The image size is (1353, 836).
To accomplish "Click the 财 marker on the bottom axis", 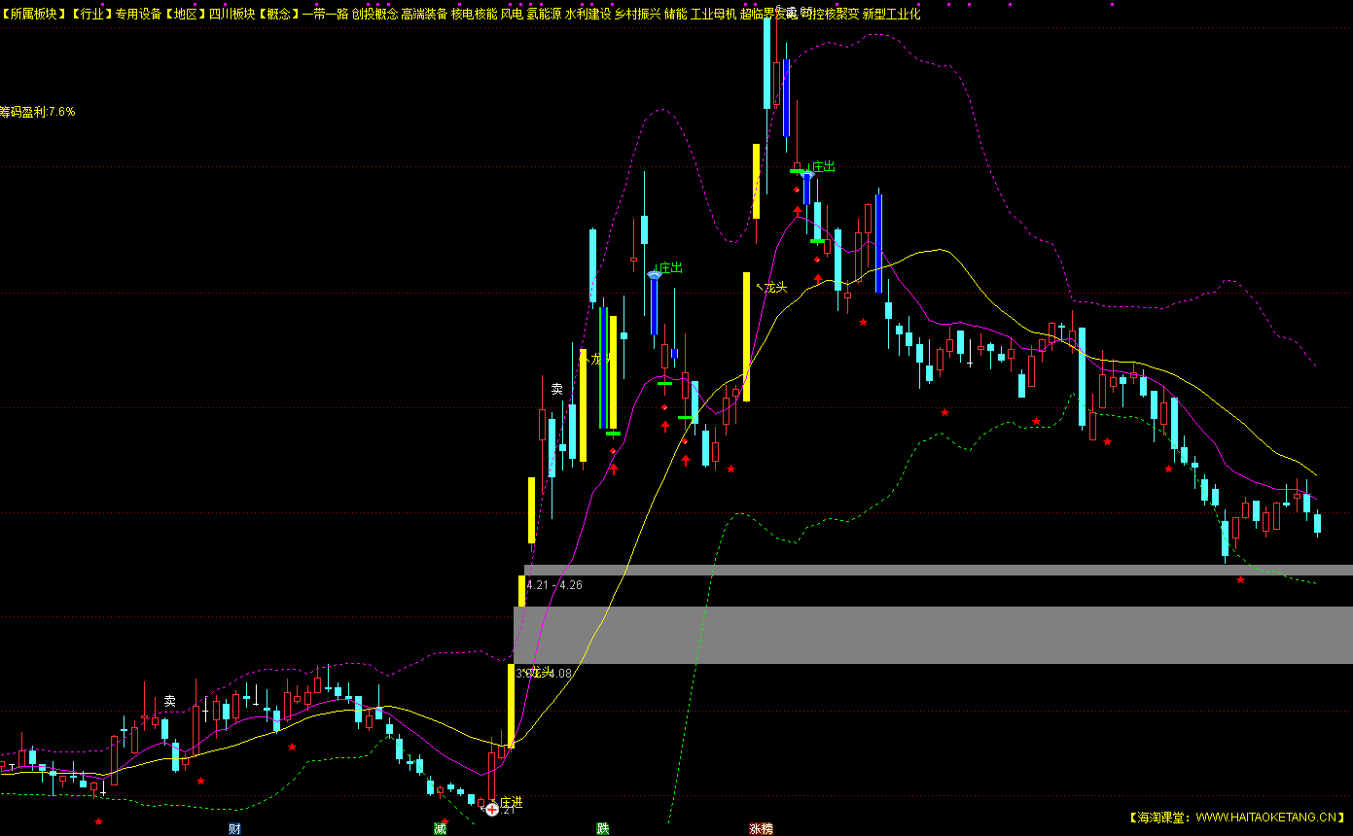I will (234, 828).
